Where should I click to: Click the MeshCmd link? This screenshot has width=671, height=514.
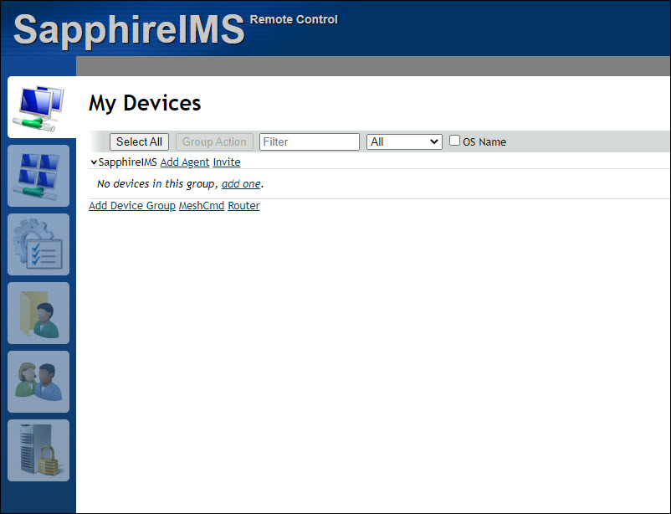coord(201,205)
